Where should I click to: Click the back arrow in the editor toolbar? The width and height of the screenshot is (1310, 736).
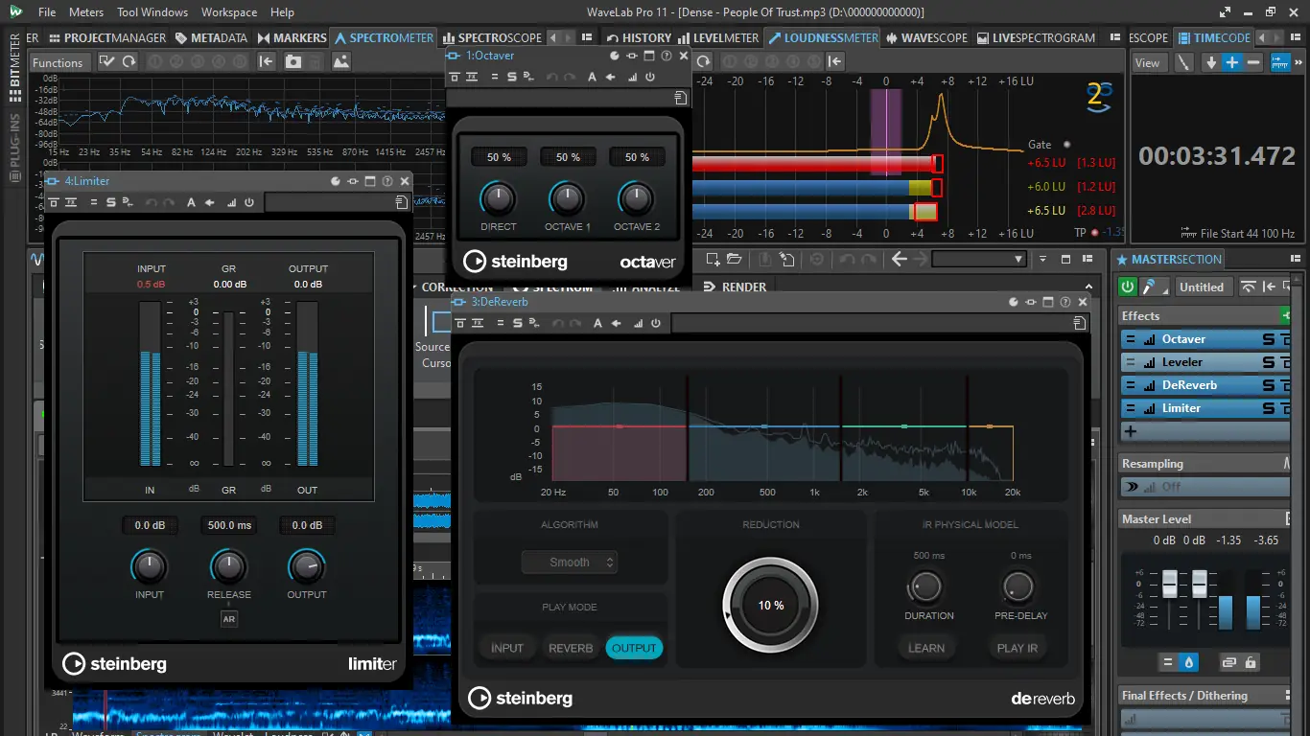(x=900, y=259)
